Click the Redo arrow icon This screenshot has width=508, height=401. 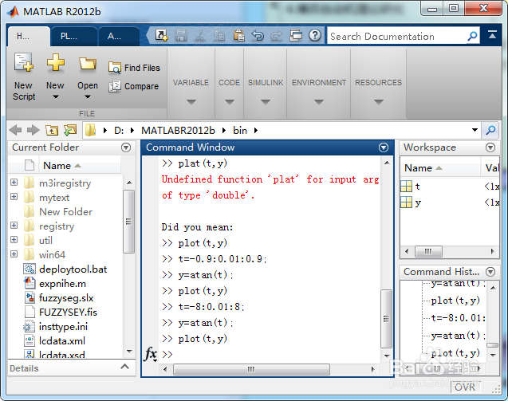277,35
